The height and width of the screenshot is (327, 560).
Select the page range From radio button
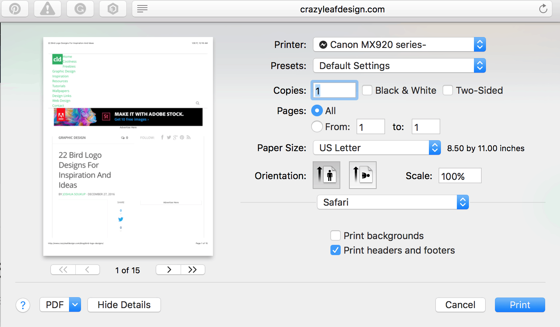[317, 127]
